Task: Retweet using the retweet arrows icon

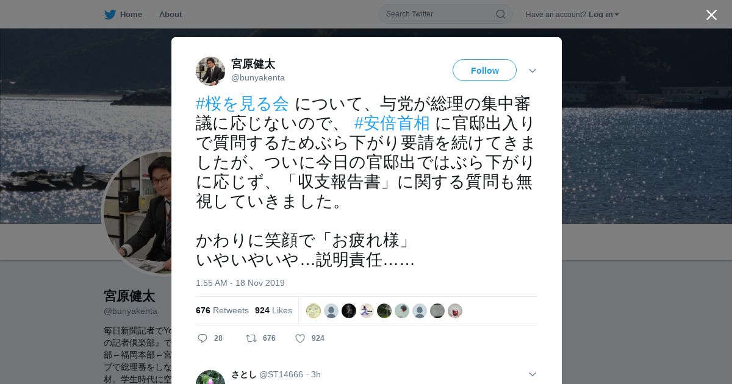Action: pos(251,338)
